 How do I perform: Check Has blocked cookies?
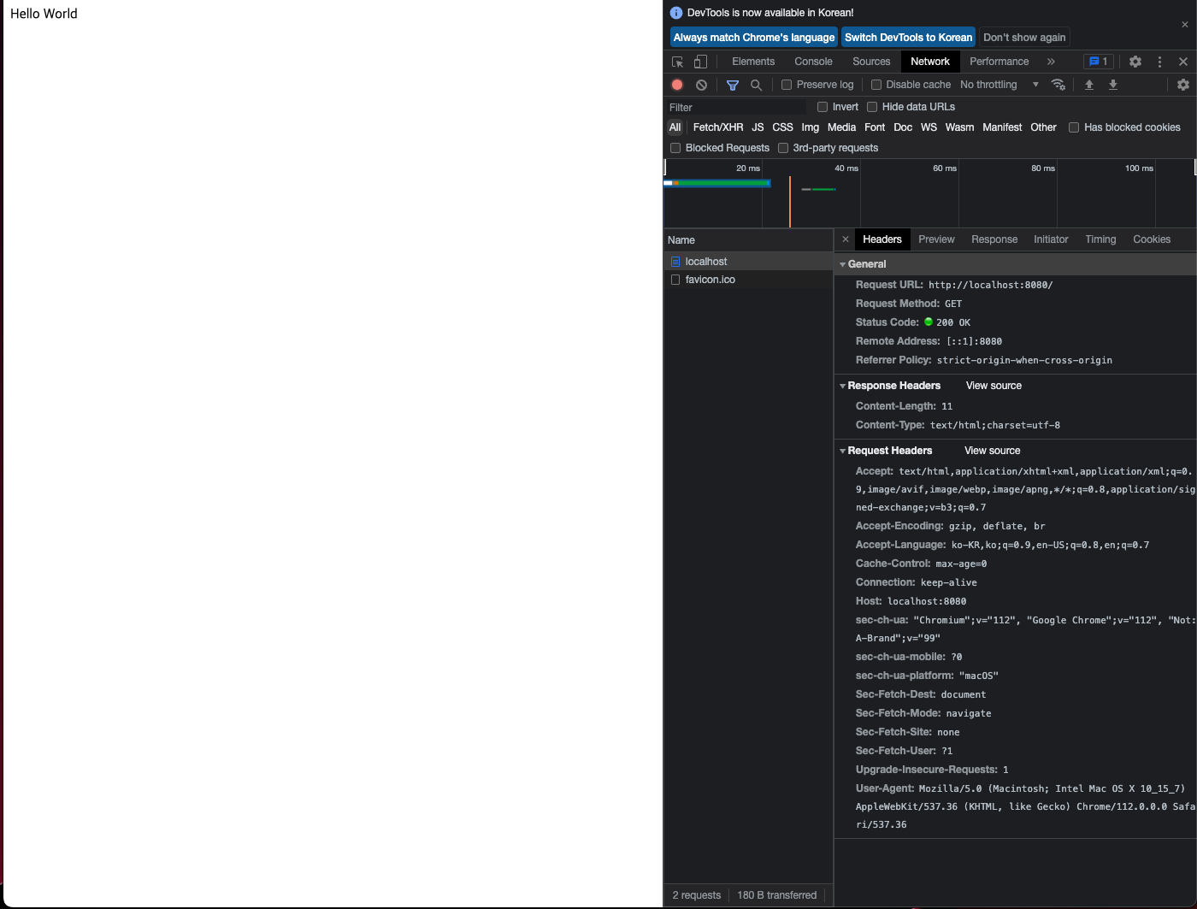coord(1074,127)
